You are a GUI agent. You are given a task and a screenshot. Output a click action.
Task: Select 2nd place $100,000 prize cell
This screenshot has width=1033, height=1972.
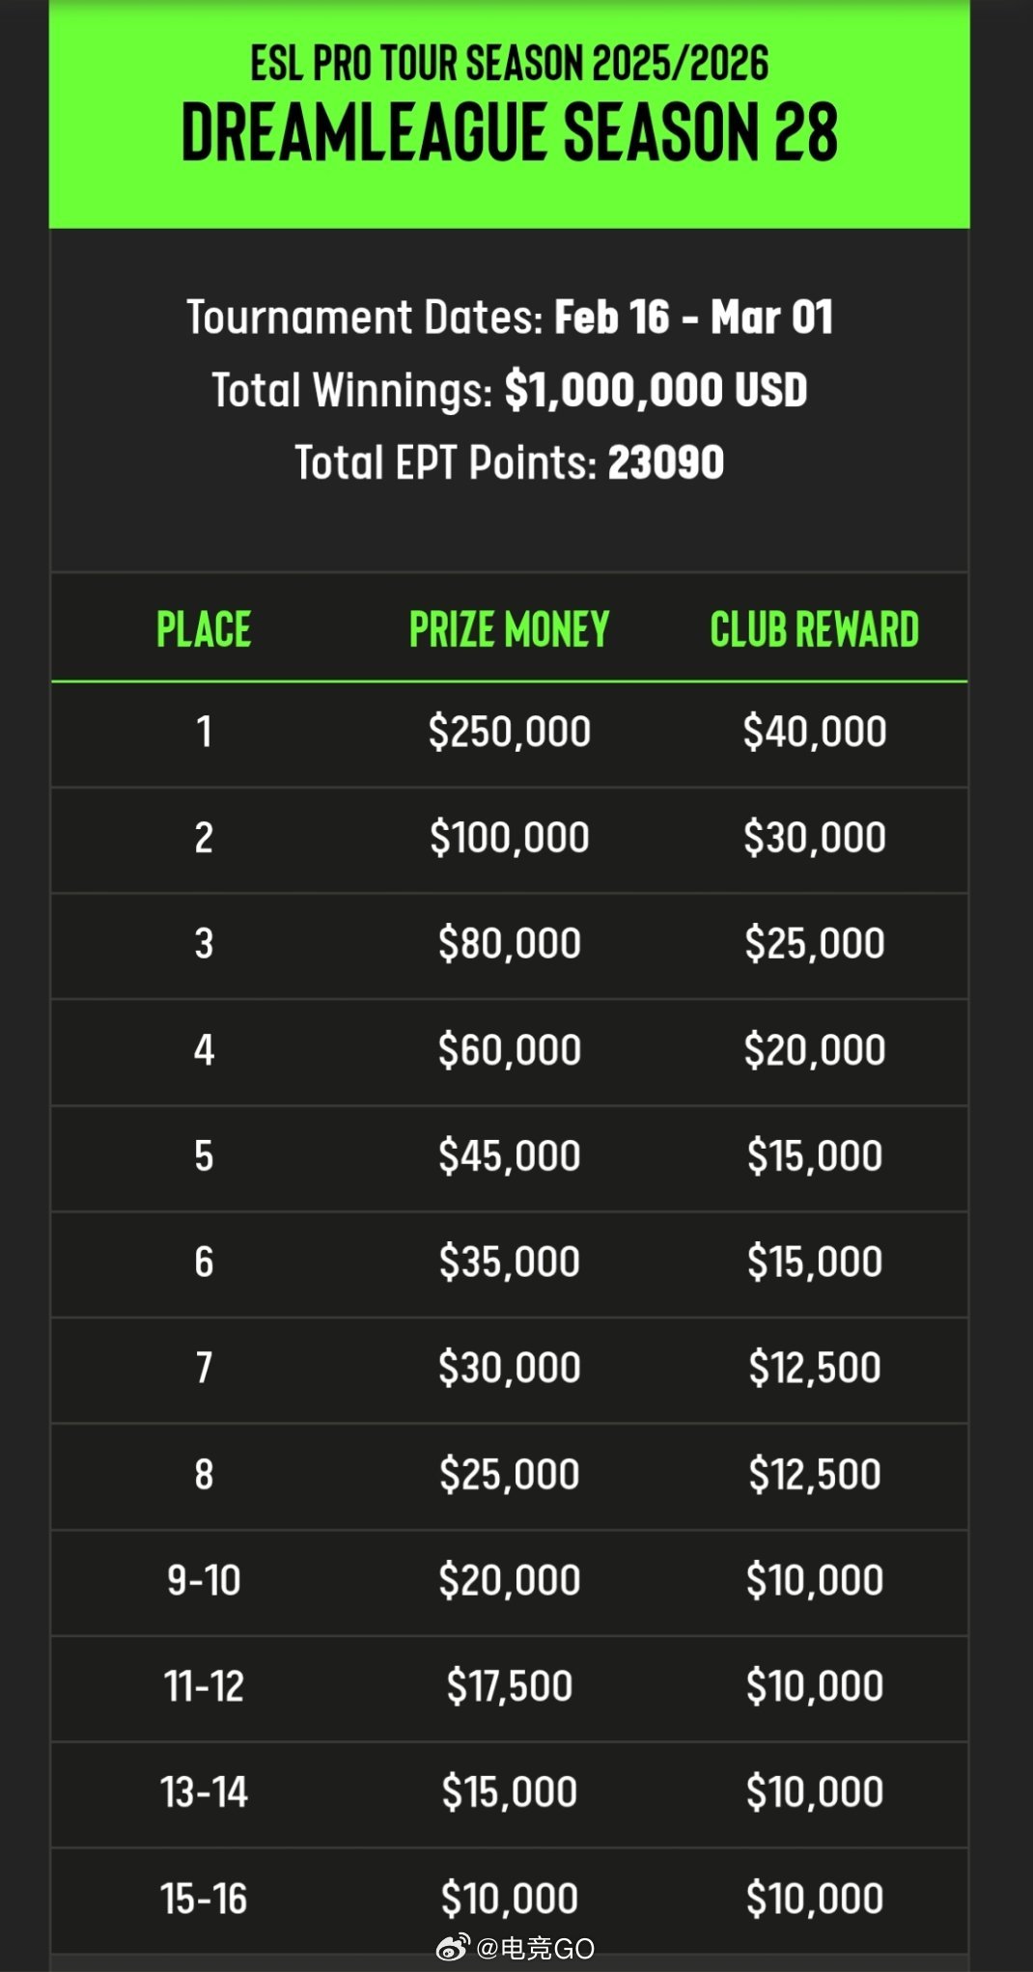[510, 837]
